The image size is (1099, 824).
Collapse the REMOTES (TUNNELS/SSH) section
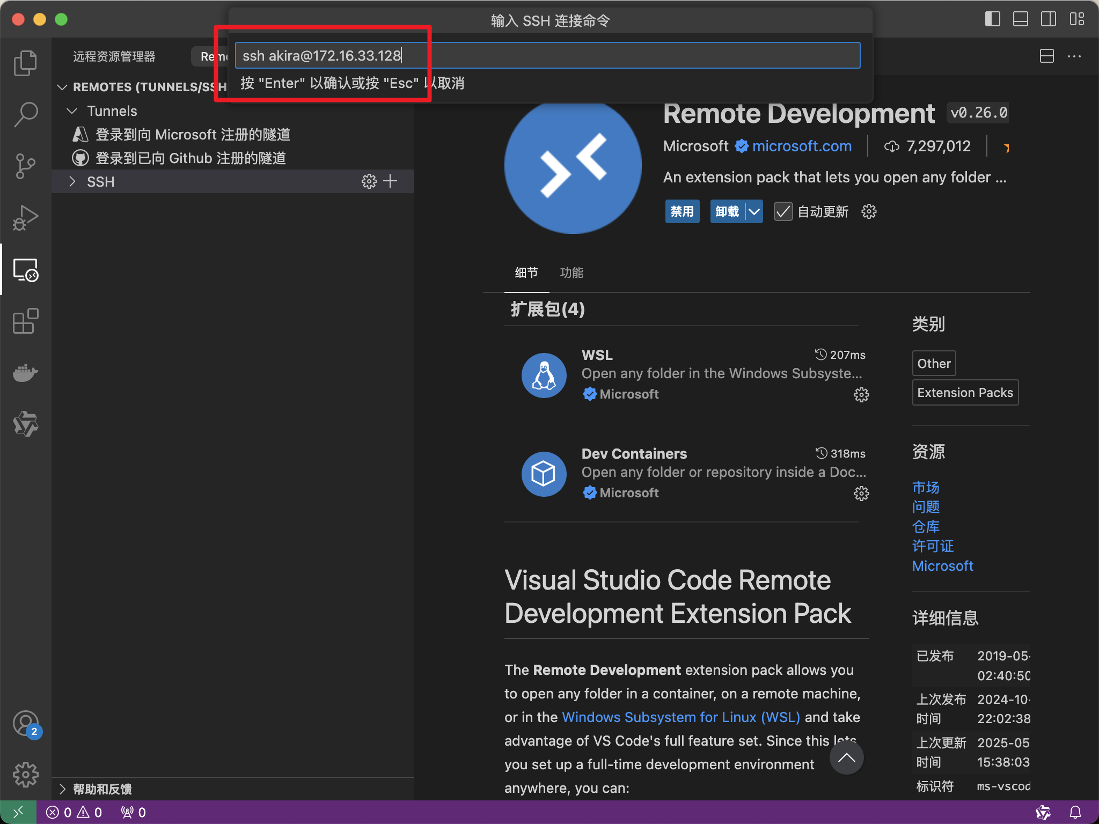[x=62, y=87]
